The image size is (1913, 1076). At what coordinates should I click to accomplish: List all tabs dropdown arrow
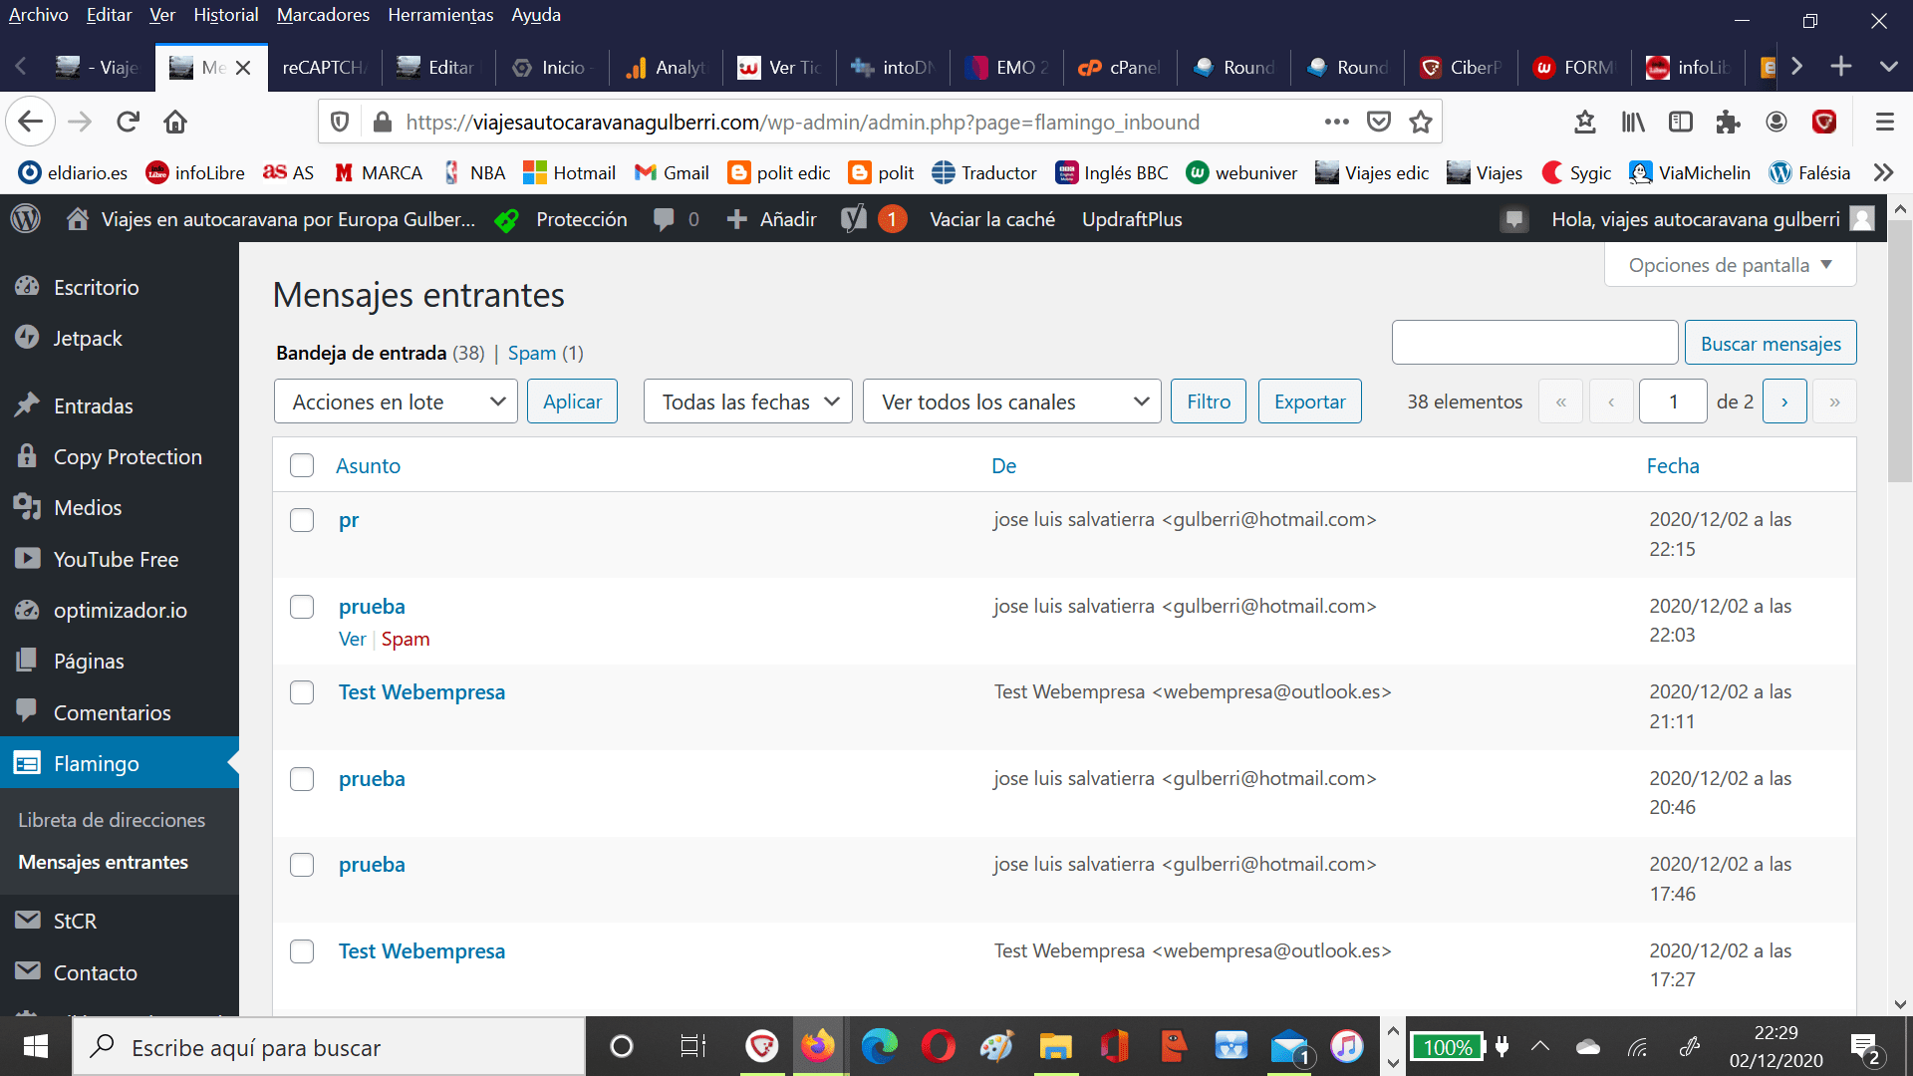(x=1889, y=67)
